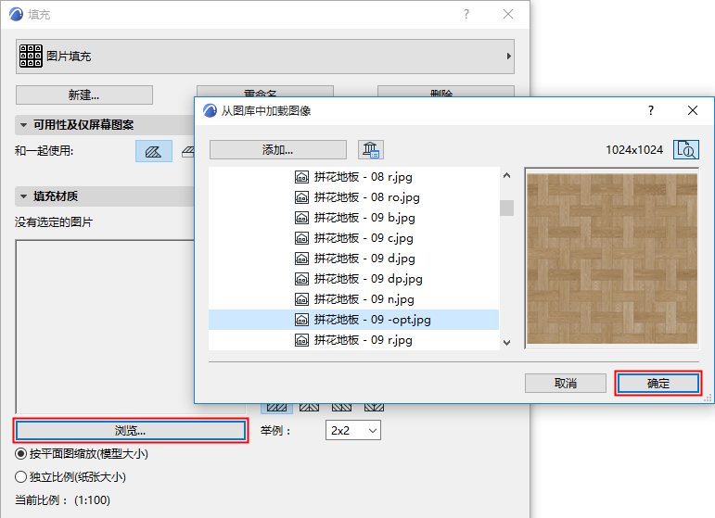The width and height of the screenshot is (715, 518).
Task: Select 拼花地板 - 09 n.jpg in list
Action: pos(354,299)
